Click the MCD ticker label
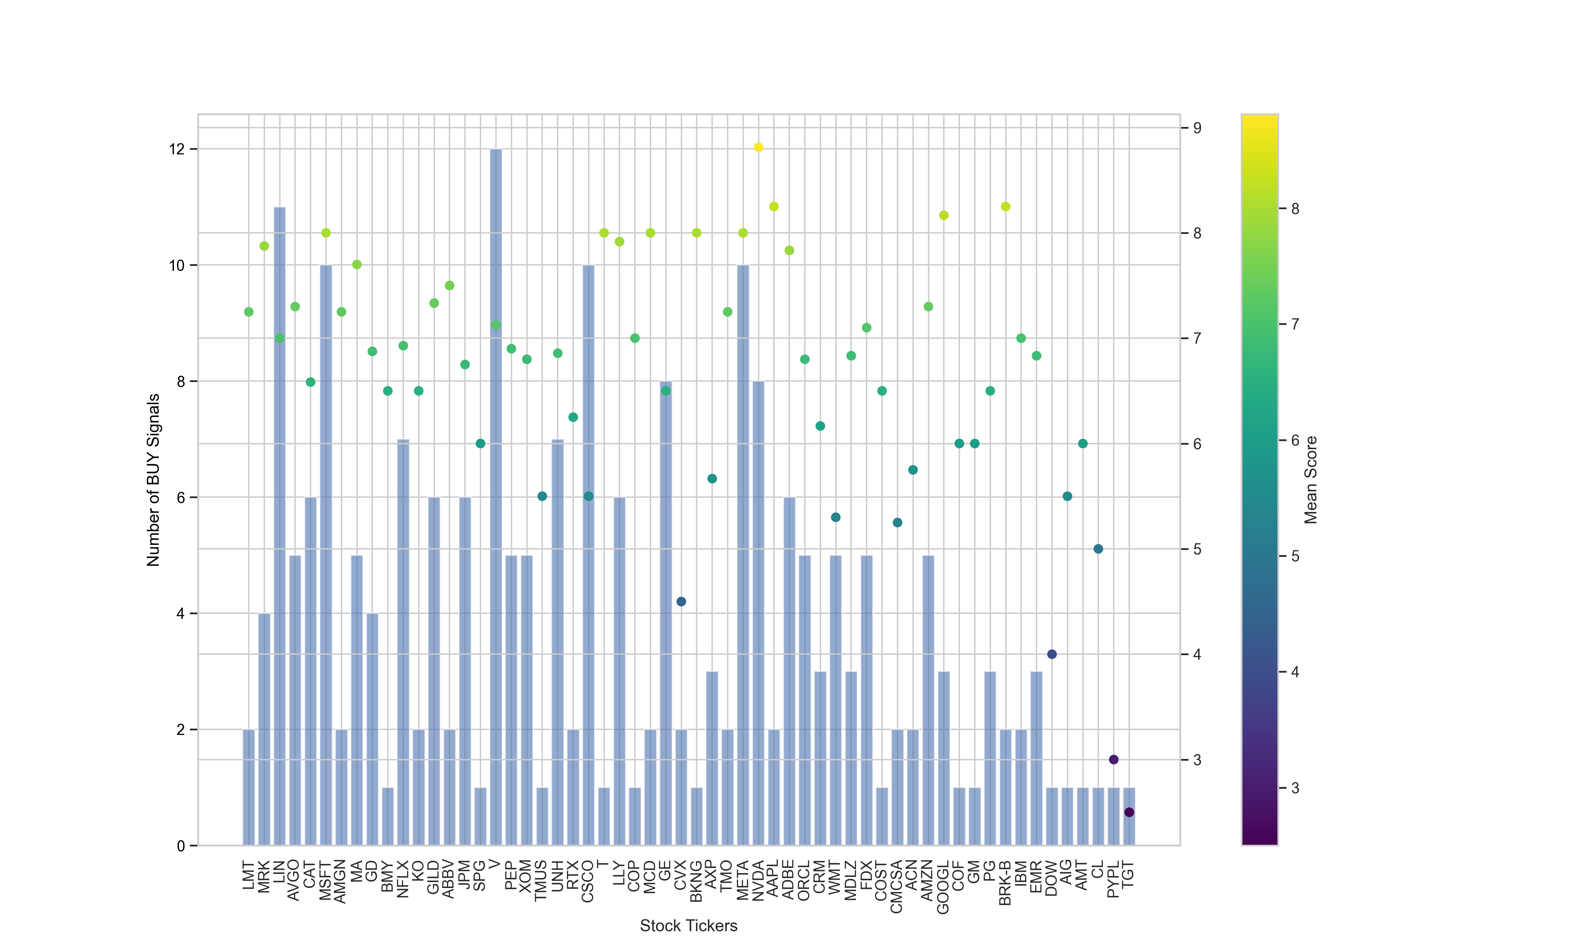Screen dimensions: 1584x950 click(x=650, y=877)
